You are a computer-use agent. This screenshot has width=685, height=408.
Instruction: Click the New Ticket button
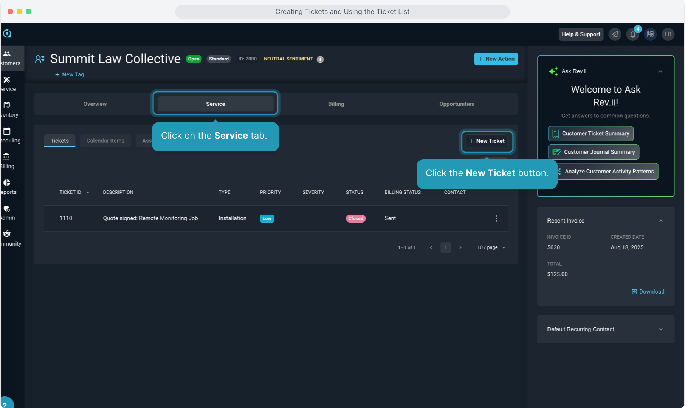coord(487,141)
